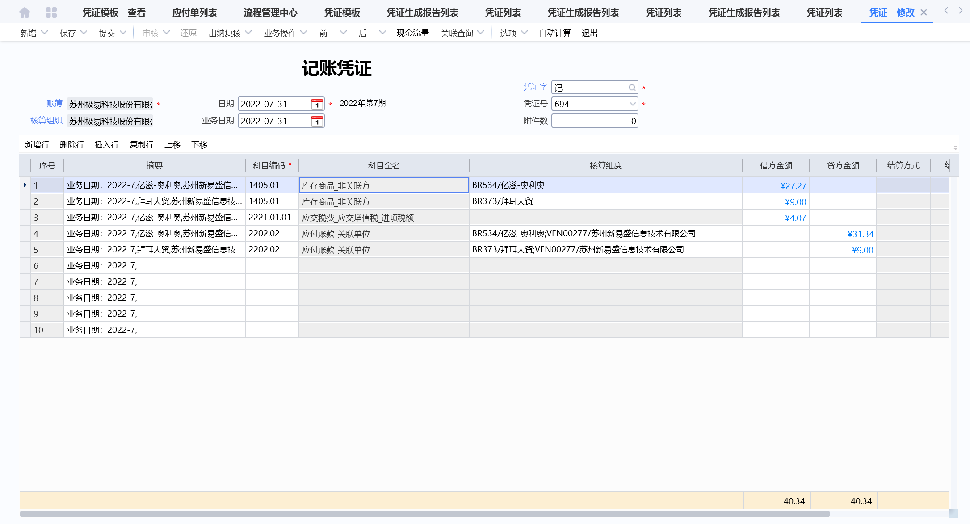
Task: Open the 凭证模板 tab
Action: click(342, 13)
